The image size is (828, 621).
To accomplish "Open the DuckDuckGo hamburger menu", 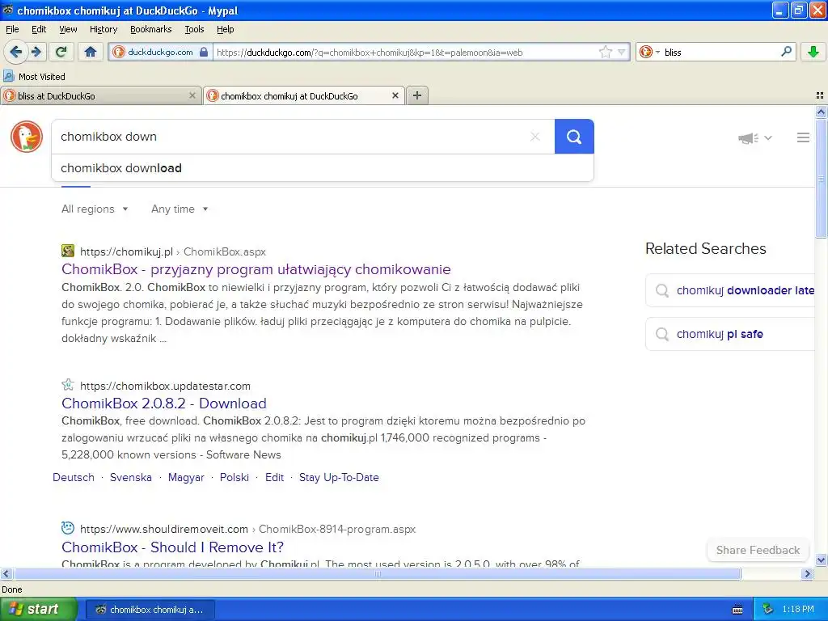I will [x=803, y=137].
